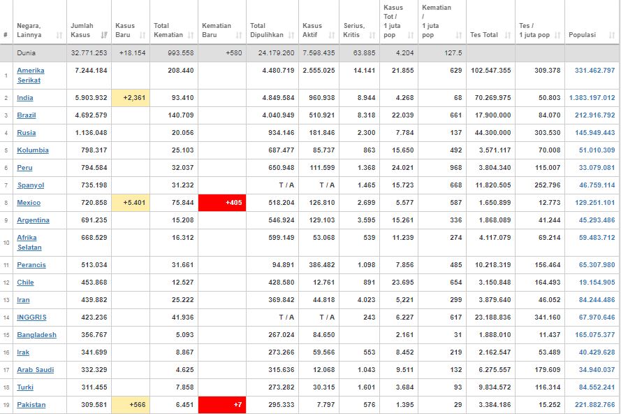The height and width of the screenshot is (414, 621).
Task: Sort by Tes Total sort icon
Action: click(x=508, y=35)
